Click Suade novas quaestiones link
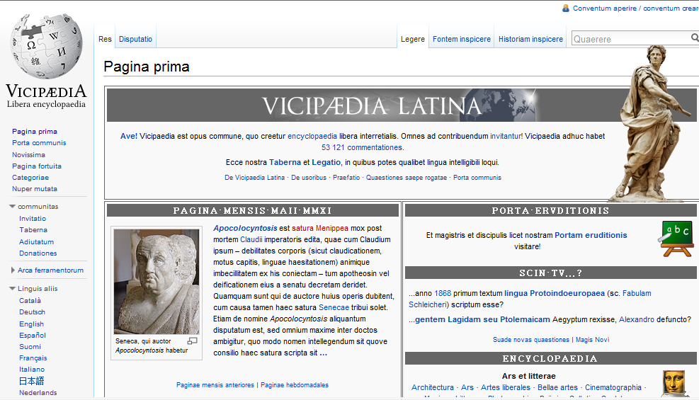This screenshot has width=699, height=400. [x=531, y=340]
